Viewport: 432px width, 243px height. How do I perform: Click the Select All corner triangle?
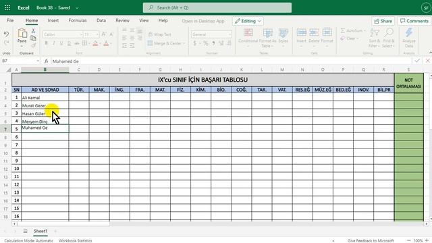[9, 70]
